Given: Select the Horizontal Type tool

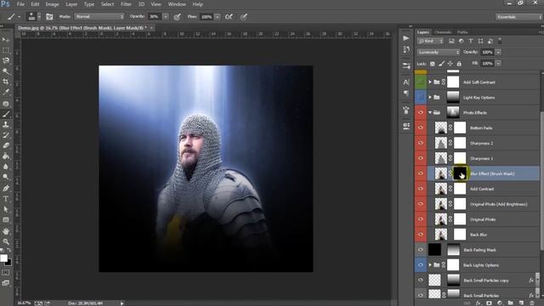Looking at the screenshot, I should [x=6, y=199].
